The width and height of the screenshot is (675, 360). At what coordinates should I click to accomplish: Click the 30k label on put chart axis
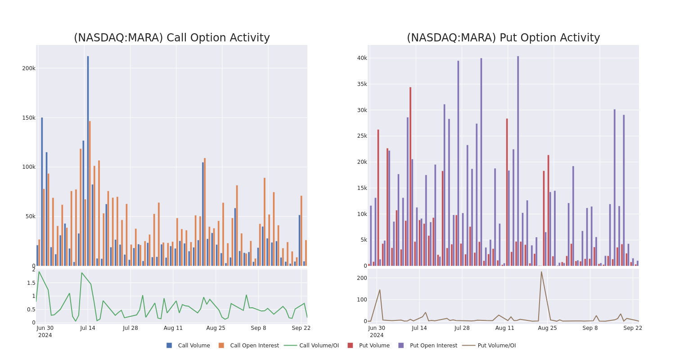[x=362, y=110]
